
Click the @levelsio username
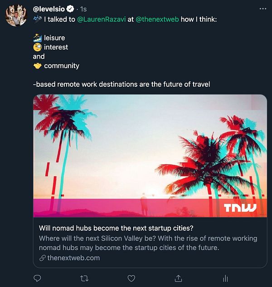[49, 9]
